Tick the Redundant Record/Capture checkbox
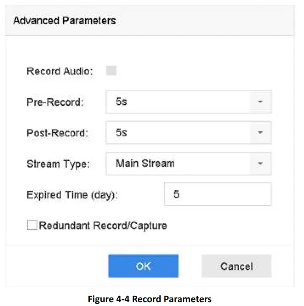 click(32, 225)
